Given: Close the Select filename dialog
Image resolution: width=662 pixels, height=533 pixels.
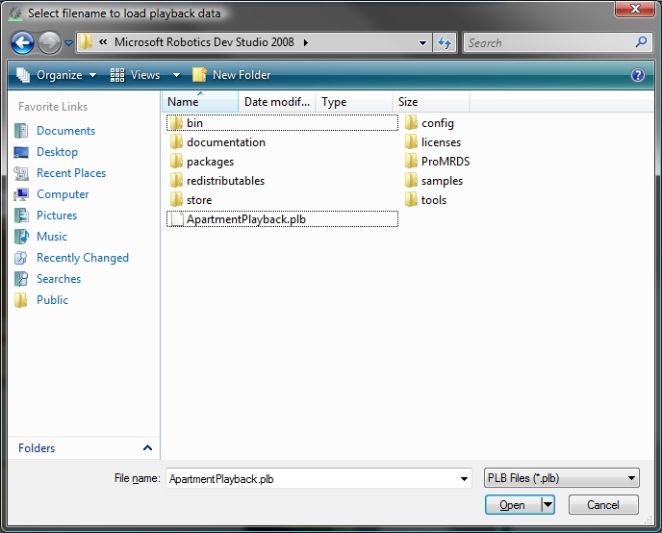Looking at the screenshot, I should click(x=635, y=9).
